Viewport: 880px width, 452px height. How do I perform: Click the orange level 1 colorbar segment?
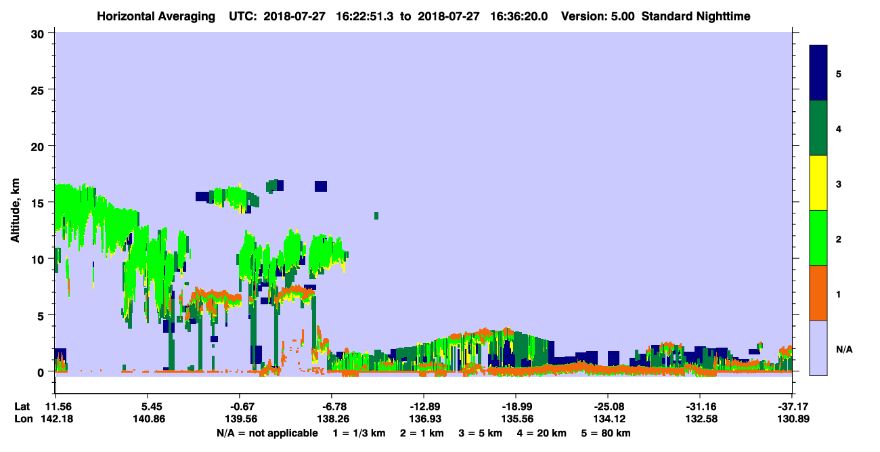click(818, 293)
